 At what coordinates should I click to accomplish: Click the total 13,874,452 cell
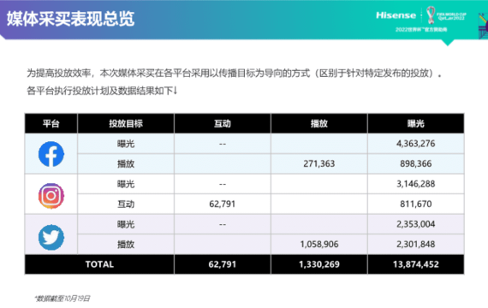416,264
